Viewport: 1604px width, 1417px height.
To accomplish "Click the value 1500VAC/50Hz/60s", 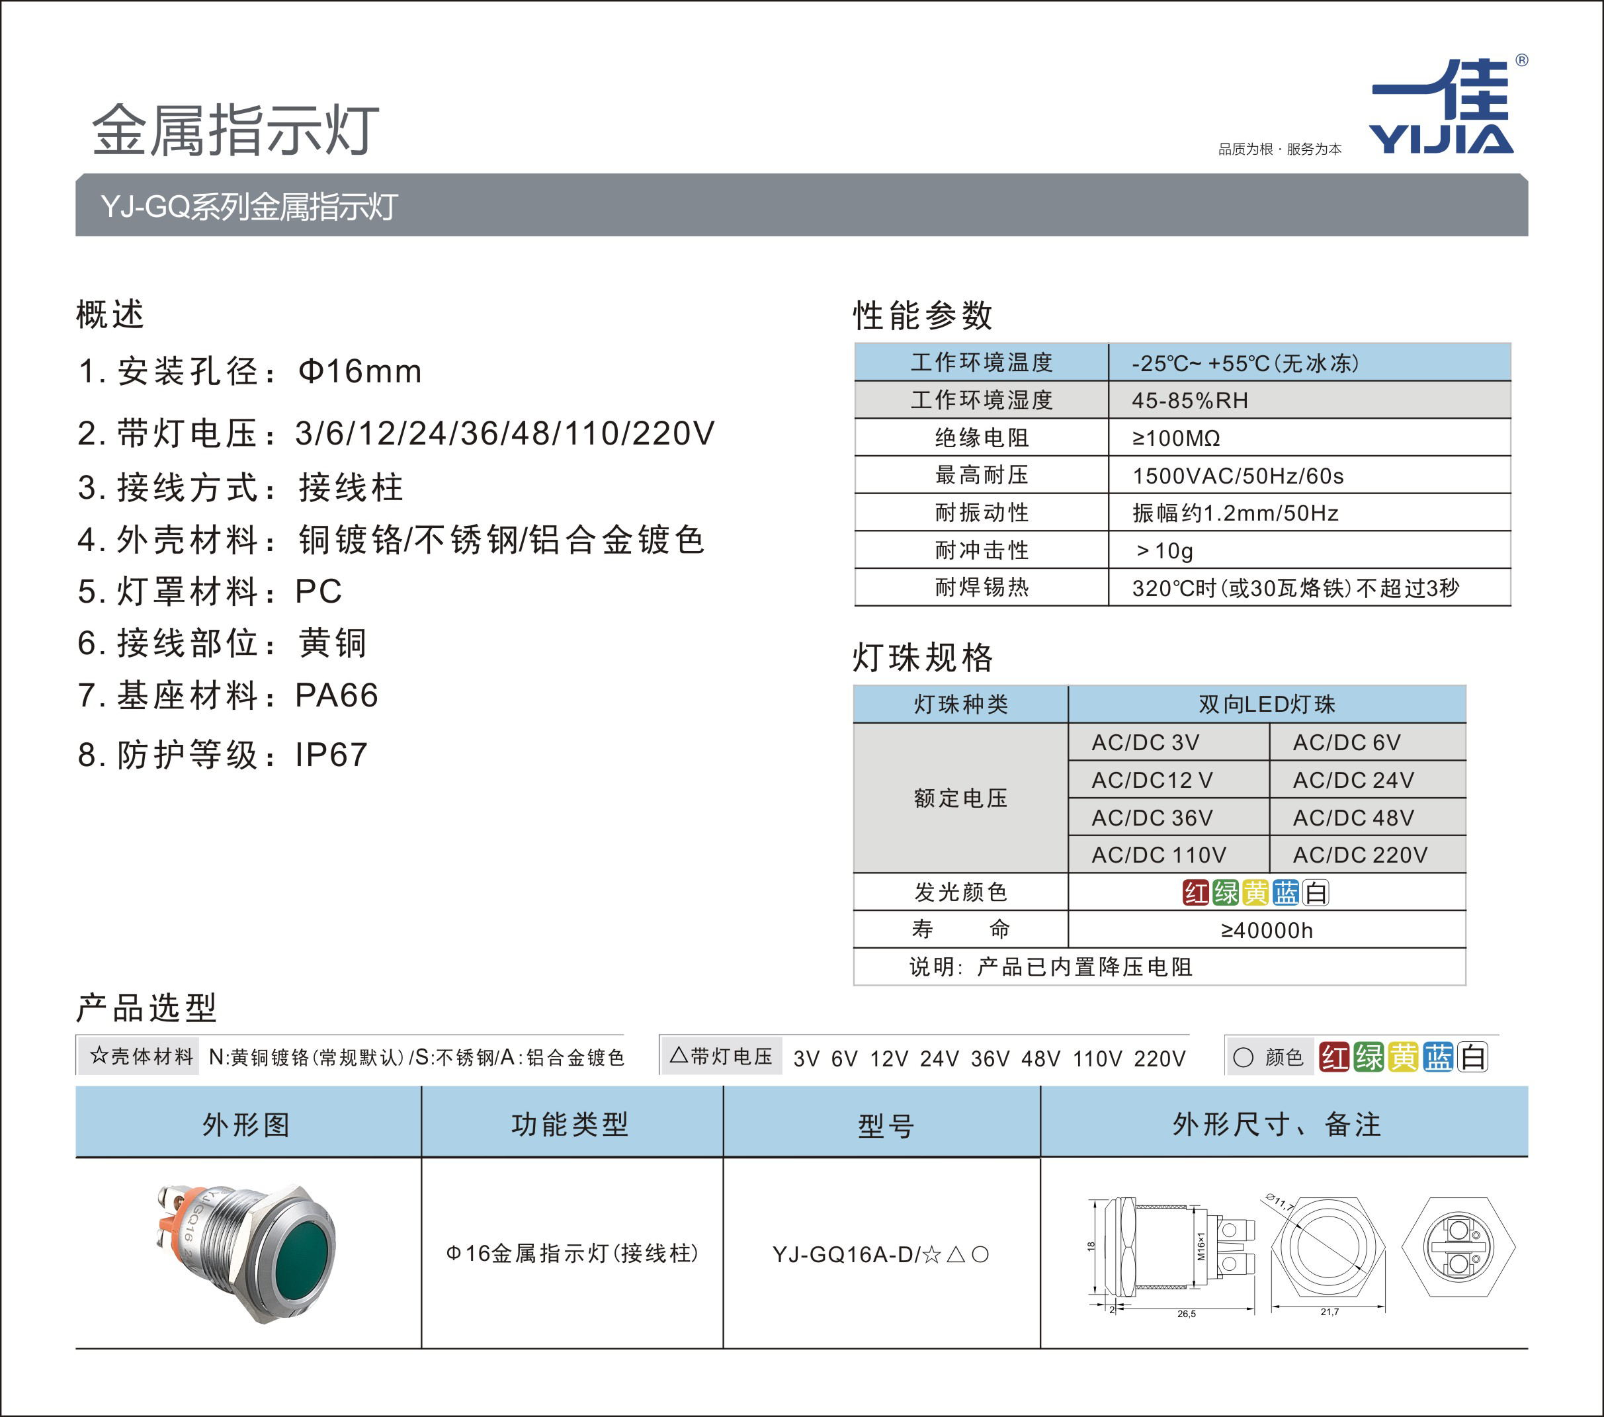I will (1238, 476).
